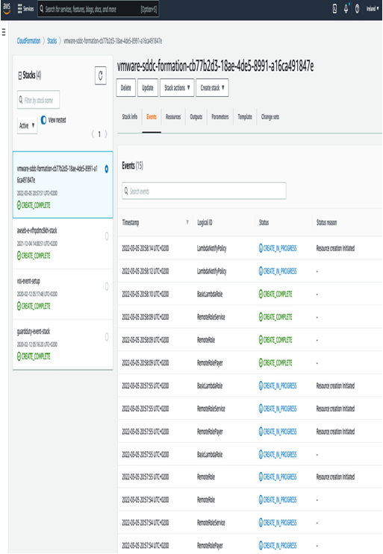Click BasicLambdaRole CREATE_COMPLETE status
Image resolution: width=383 pixels, height=554 pixels.
(275, 294)
